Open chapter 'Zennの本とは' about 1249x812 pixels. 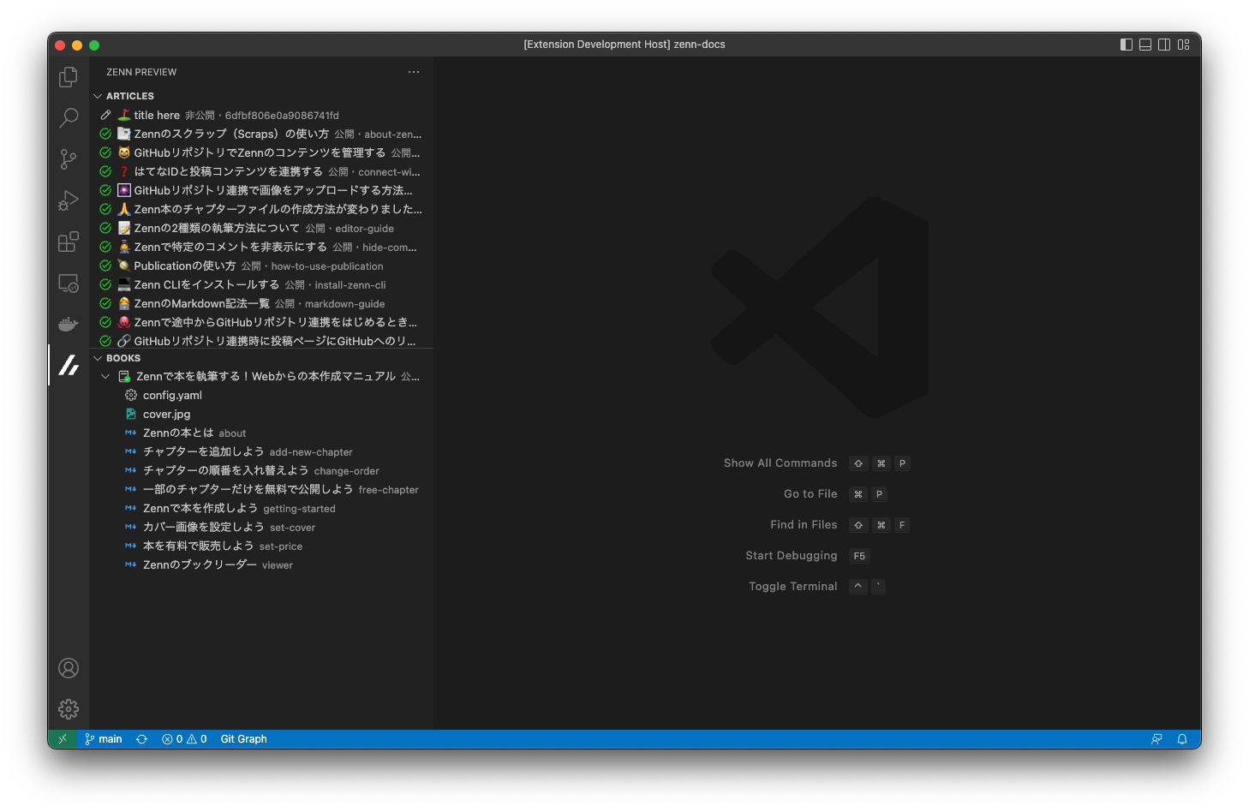pos(261,433)
